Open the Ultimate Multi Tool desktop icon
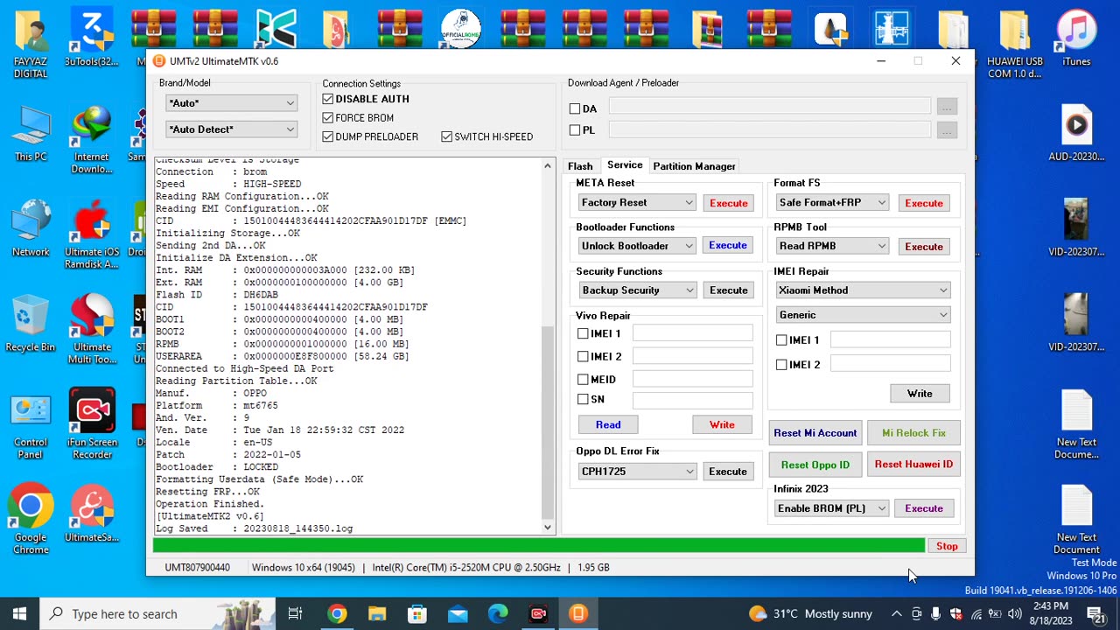This screenshot has height=630, width=1120. point(92,330)
